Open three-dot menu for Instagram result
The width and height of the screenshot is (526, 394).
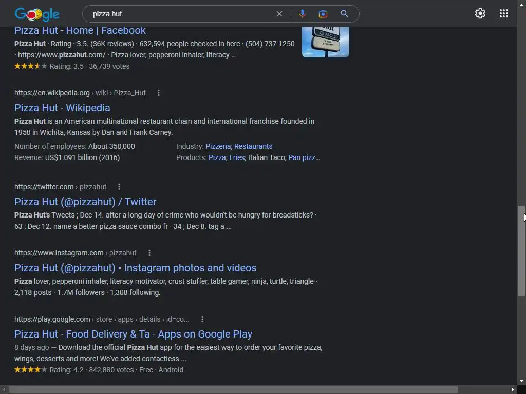click(149, 253)
